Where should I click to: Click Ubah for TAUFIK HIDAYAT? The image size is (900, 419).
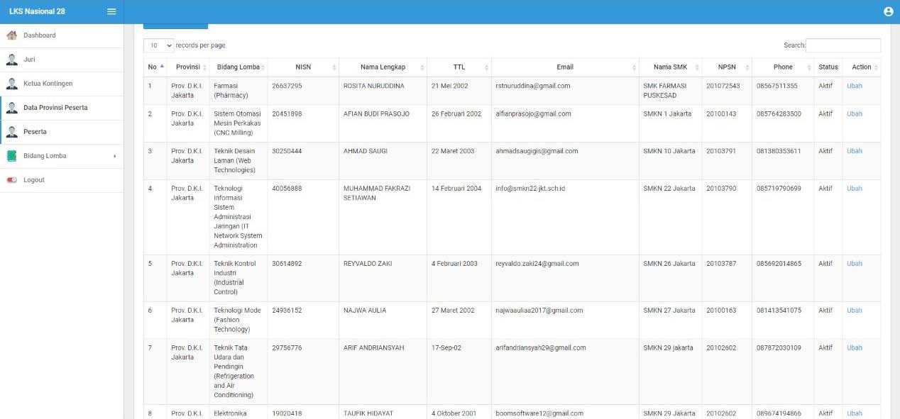(855, 413)
